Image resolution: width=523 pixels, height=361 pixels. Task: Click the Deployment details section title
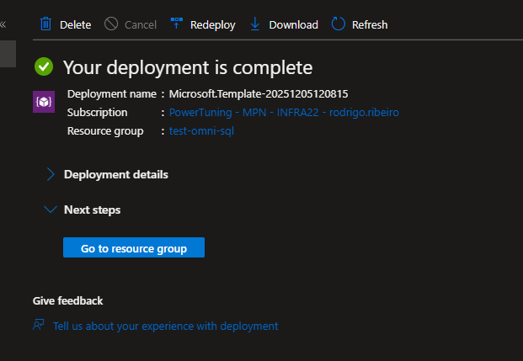coord(116,175)
